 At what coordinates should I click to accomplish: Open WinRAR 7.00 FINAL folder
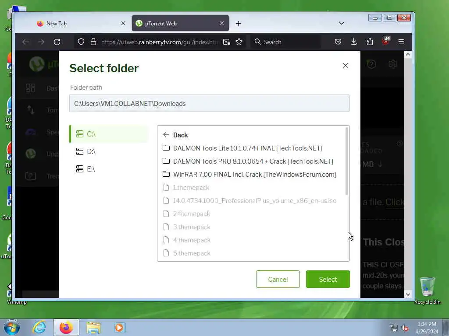249,174
